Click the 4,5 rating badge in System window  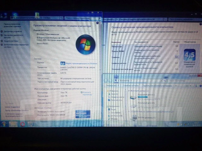[63, 63]
